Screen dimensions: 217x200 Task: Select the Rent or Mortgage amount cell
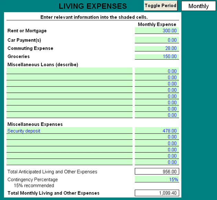[x=157, y=31]
